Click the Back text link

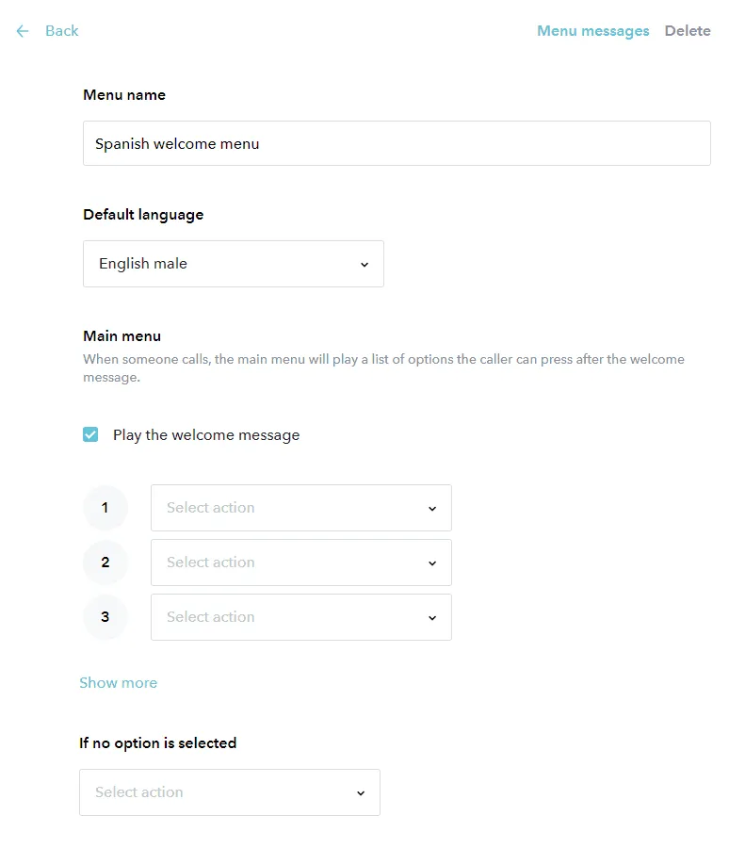(62, 31)
